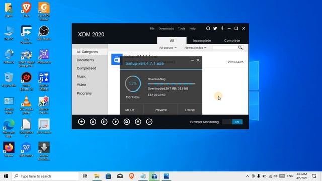Open Microsoft Store from taskbar

[108, 176]
